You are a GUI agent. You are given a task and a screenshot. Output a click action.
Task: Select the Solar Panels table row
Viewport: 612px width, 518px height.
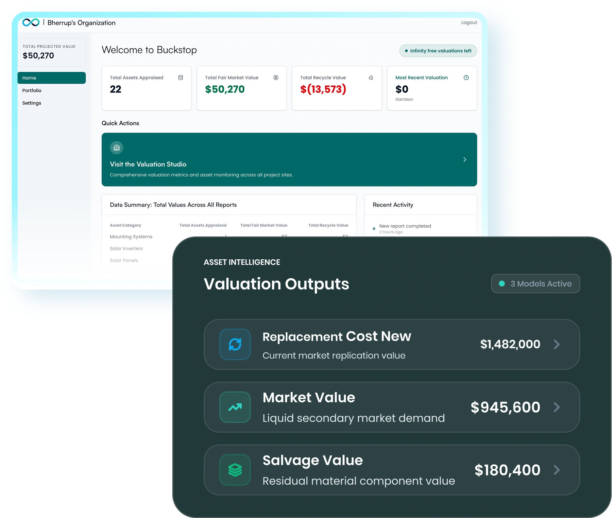(x=124, y=260)
